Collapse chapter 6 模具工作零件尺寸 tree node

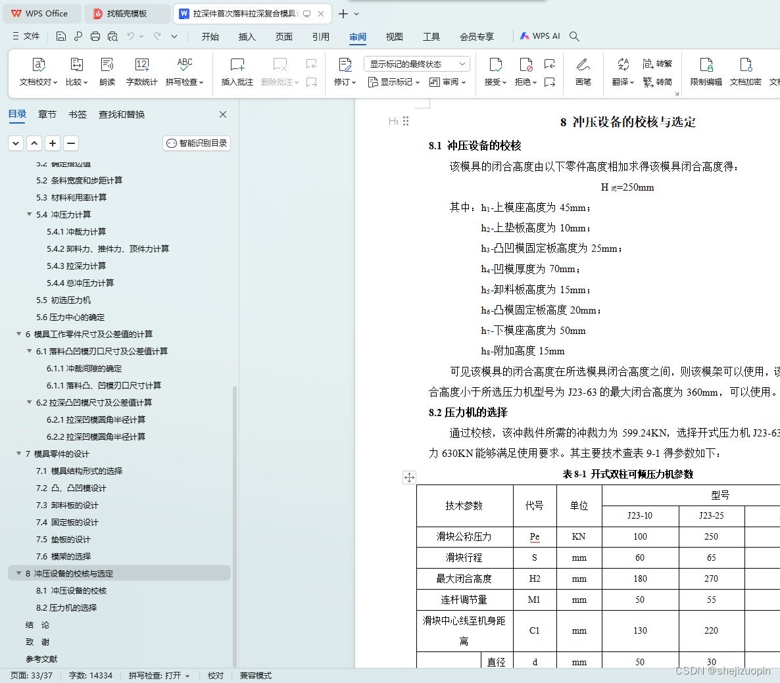point(19,334)
